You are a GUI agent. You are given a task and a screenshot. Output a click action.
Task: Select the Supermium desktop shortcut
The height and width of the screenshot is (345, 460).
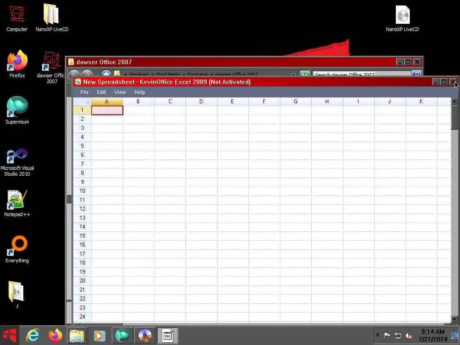click(17, 110)
